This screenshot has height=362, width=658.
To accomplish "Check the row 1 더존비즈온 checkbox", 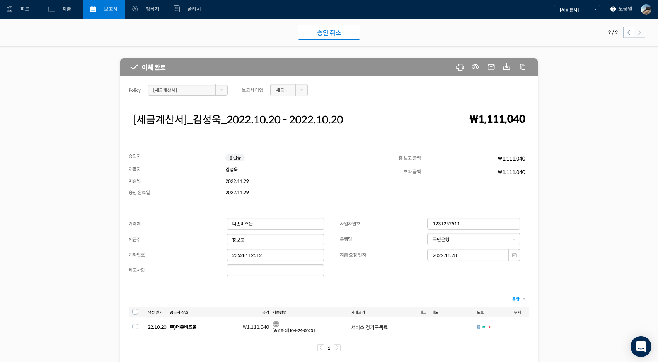I will (135, 326).
